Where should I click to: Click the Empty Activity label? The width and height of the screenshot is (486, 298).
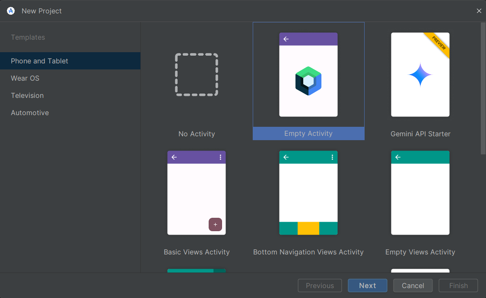tap(308, 134)
